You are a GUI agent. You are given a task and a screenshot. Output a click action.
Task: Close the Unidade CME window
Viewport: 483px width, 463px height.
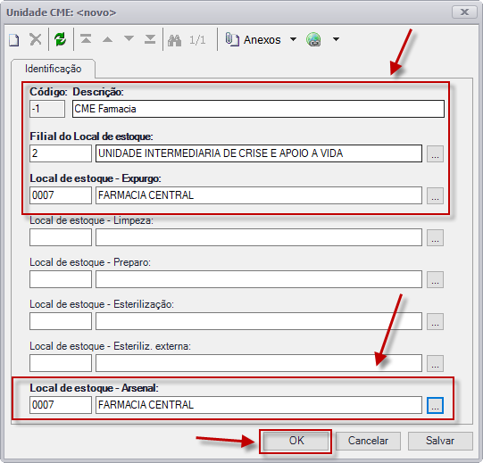464,12
